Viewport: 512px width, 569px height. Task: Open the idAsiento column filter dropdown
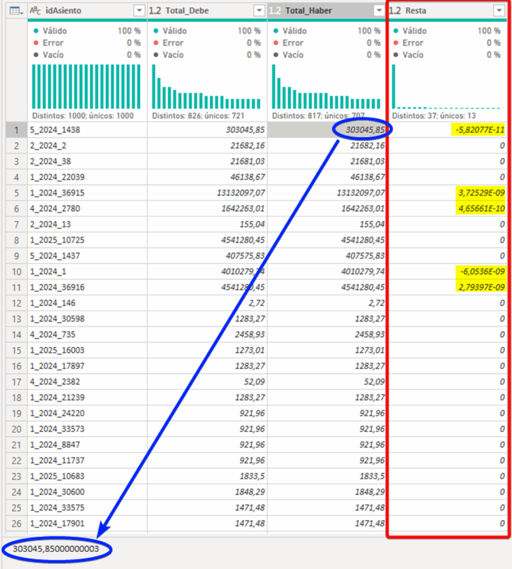pyautogui.click(x=140, y=11)
